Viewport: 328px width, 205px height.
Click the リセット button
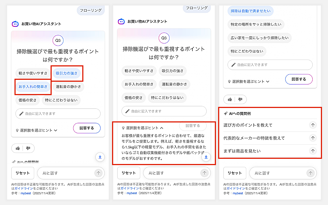coord(23,173)
